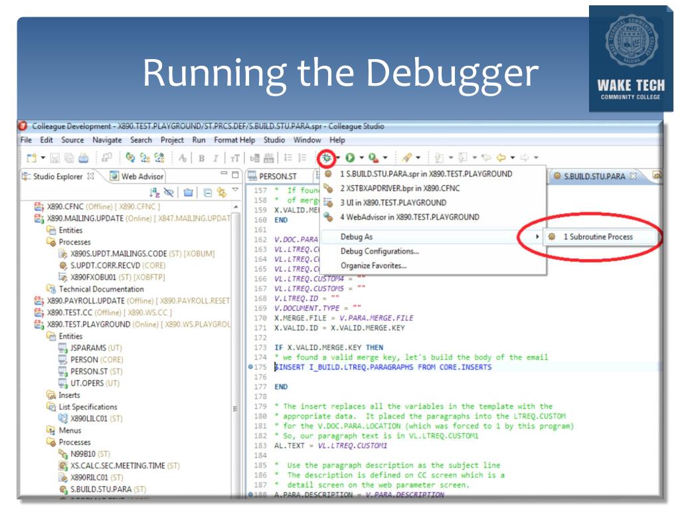Screen dimensions: 680x510
Task: Click the Studio Explorer scroll-up arrow
Action: [236, 207]
